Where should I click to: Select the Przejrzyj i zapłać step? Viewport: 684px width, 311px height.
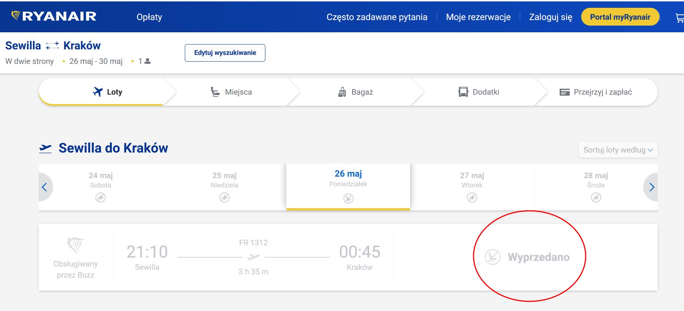pos(596,92)
